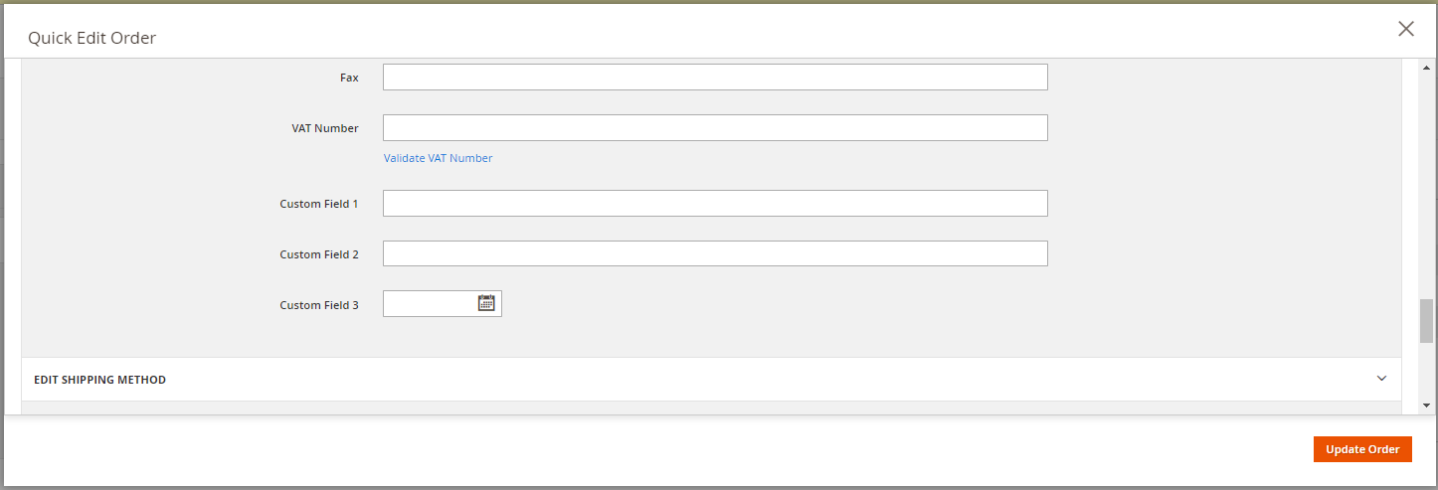Close the Quick Edit Order dialog
1438x490 pixels.
pyautogui.click(x=1405, y=29)
